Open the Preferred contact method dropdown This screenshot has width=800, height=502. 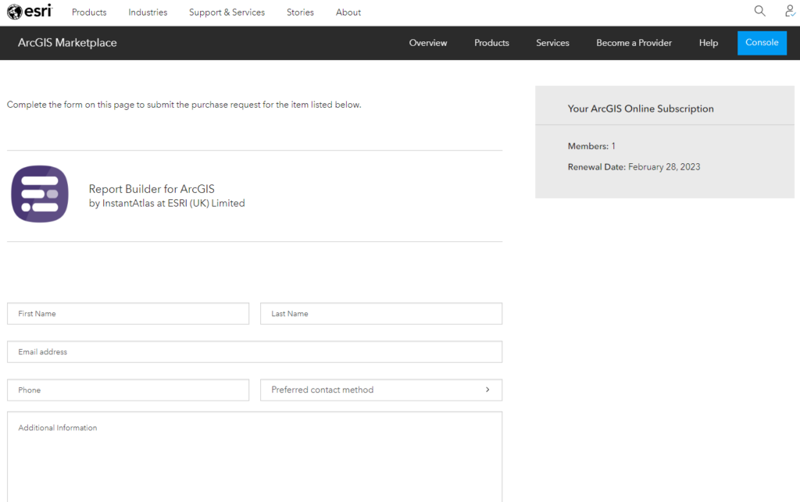click(380, 390)
